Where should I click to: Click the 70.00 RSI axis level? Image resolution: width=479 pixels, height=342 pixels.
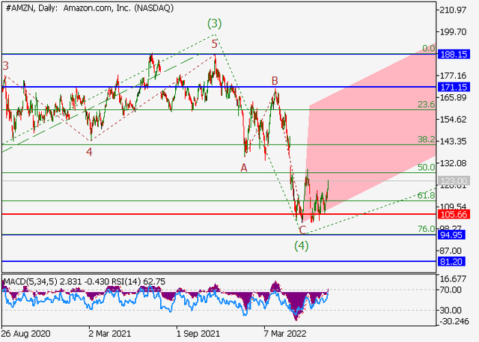[x=451, y=290]
